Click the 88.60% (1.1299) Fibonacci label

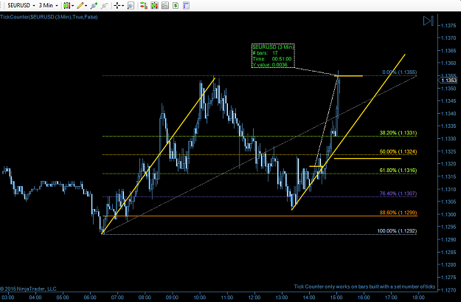point(398,213)
